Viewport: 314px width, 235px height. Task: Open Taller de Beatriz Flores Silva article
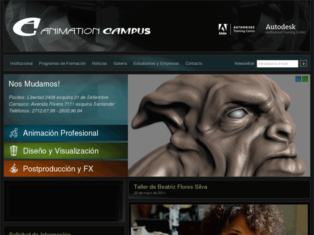click(x=171, y=187)
